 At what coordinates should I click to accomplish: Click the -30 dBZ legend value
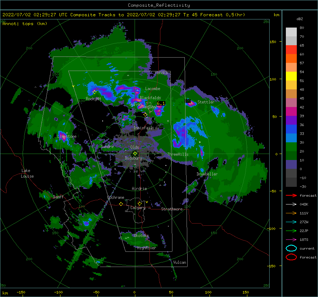pyautogui.click(x=303, y=186)
